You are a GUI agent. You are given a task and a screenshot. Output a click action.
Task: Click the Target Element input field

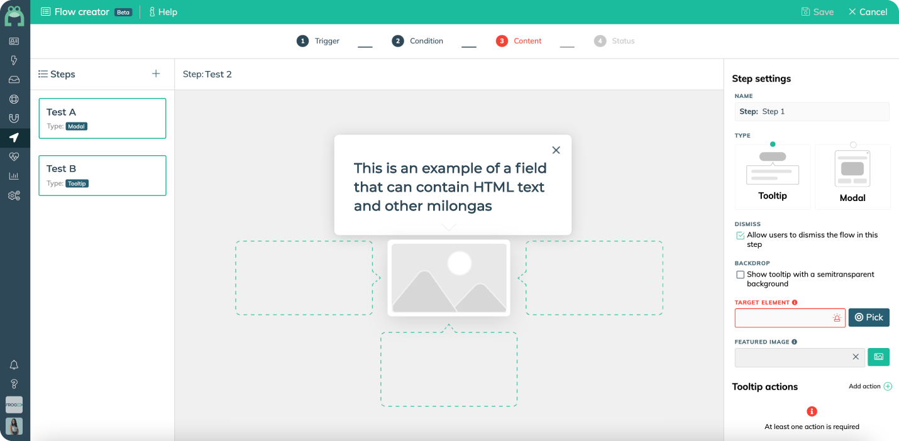pyautogui.click(x=790, y=318)
